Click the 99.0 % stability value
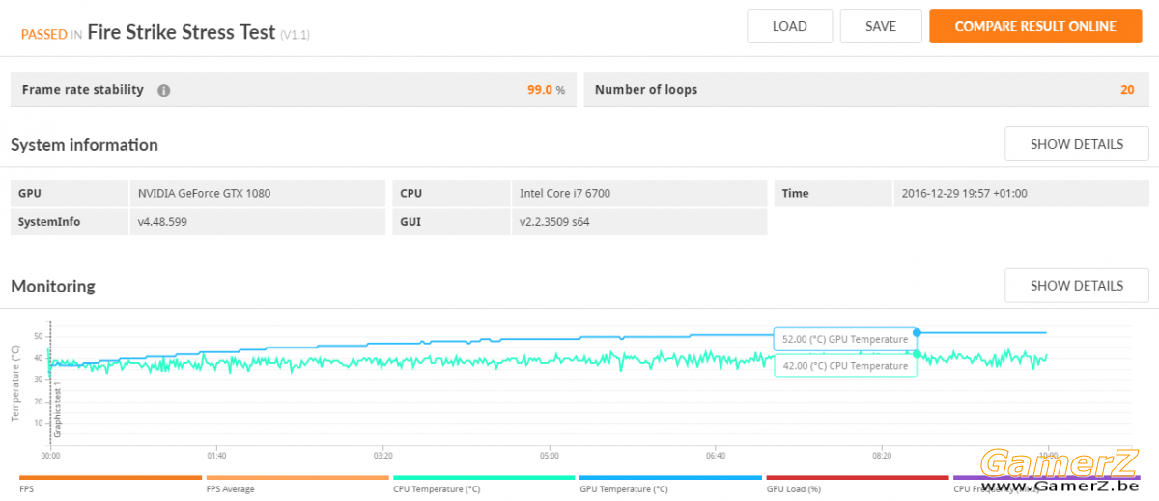1159x501 pixels. pos(546,89)
